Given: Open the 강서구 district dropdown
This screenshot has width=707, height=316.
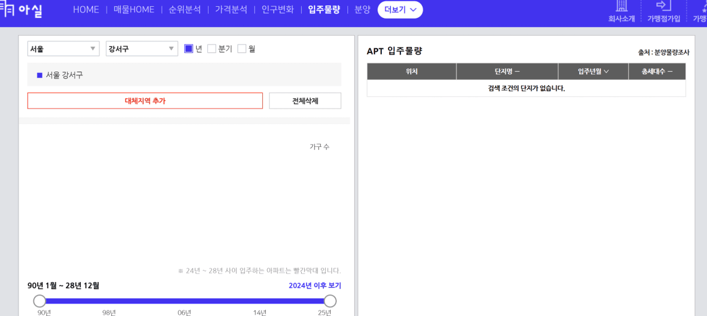Looking at the screenshot, I should click(142, 49).
